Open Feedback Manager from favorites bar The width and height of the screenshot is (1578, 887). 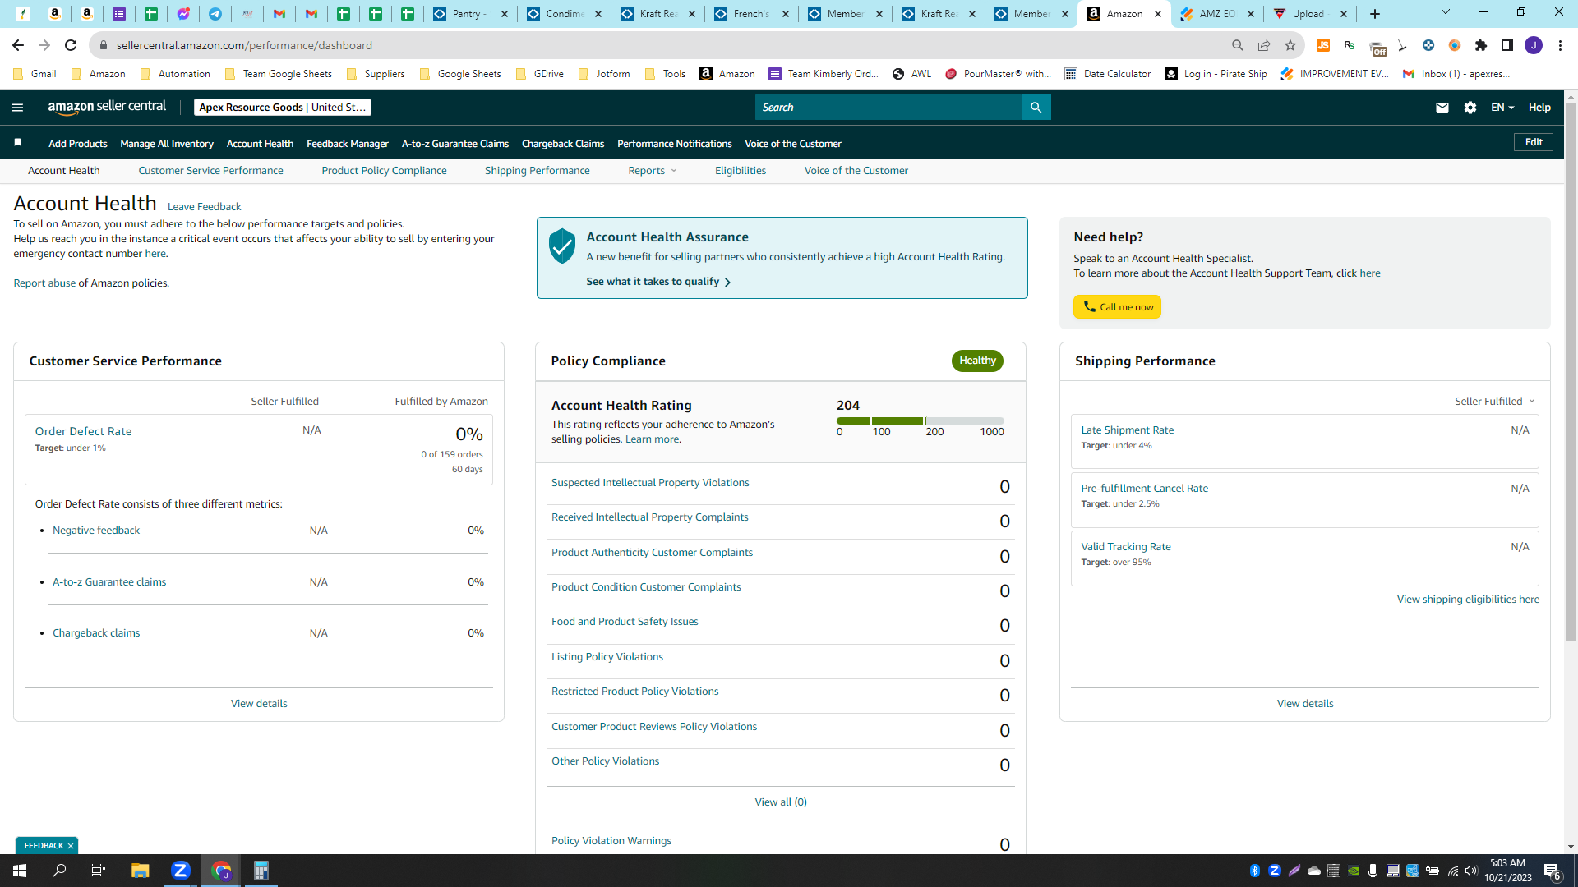point(348,144)
